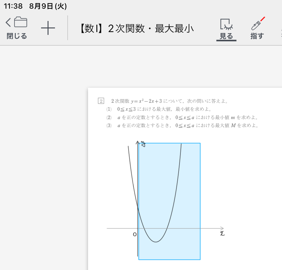Click the vertex of the parabola curve

tap(156, 242)
